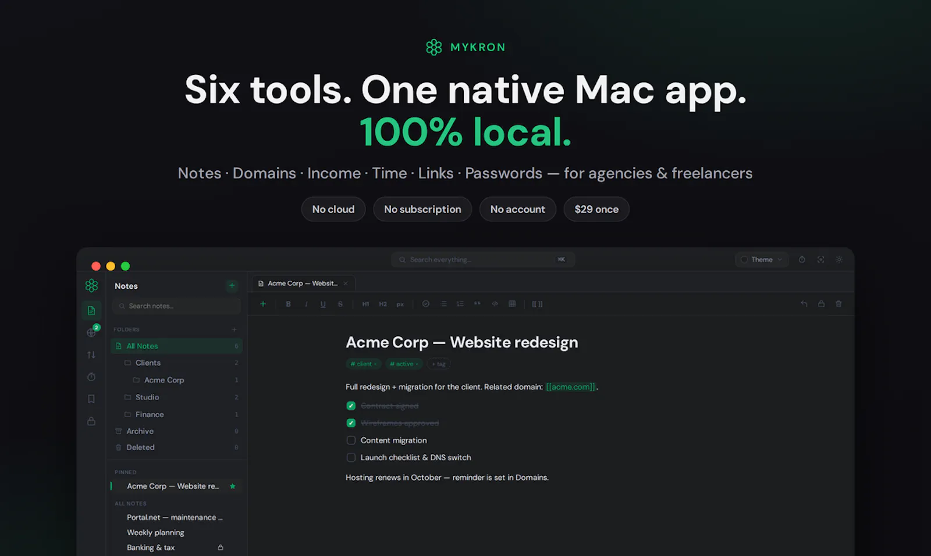Apply bold formatting

(x=288, y=304)
